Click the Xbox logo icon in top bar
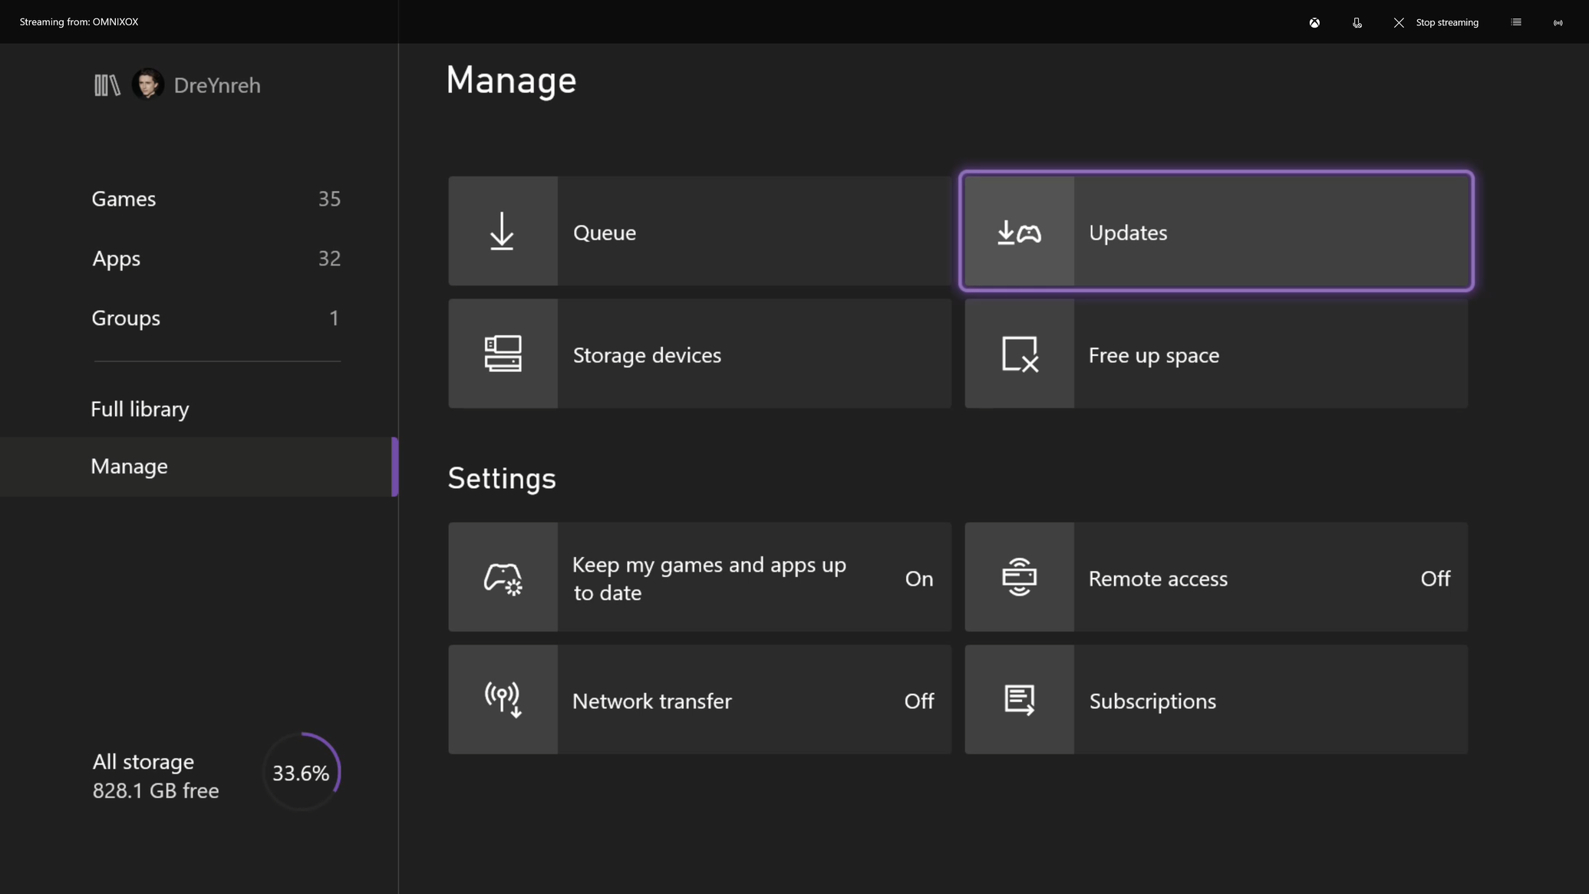This screenshot has height=894, width=1589. coord(1314,22)
